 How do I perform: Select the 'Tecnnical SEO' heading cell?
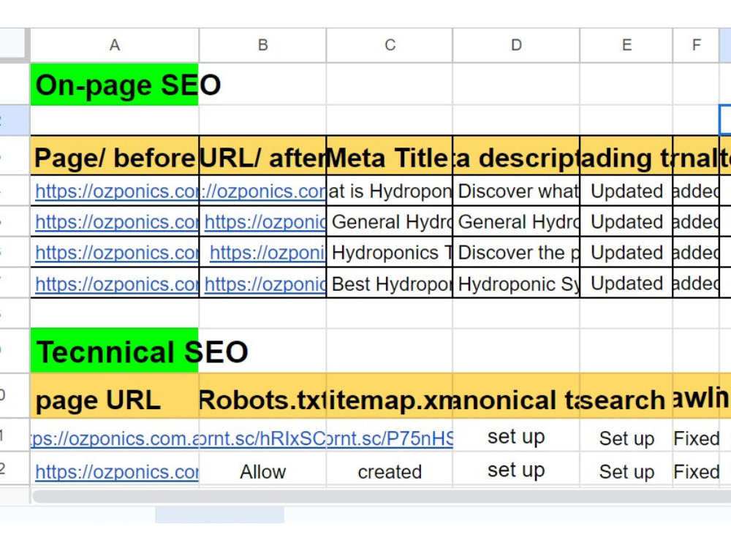(115, 351)
